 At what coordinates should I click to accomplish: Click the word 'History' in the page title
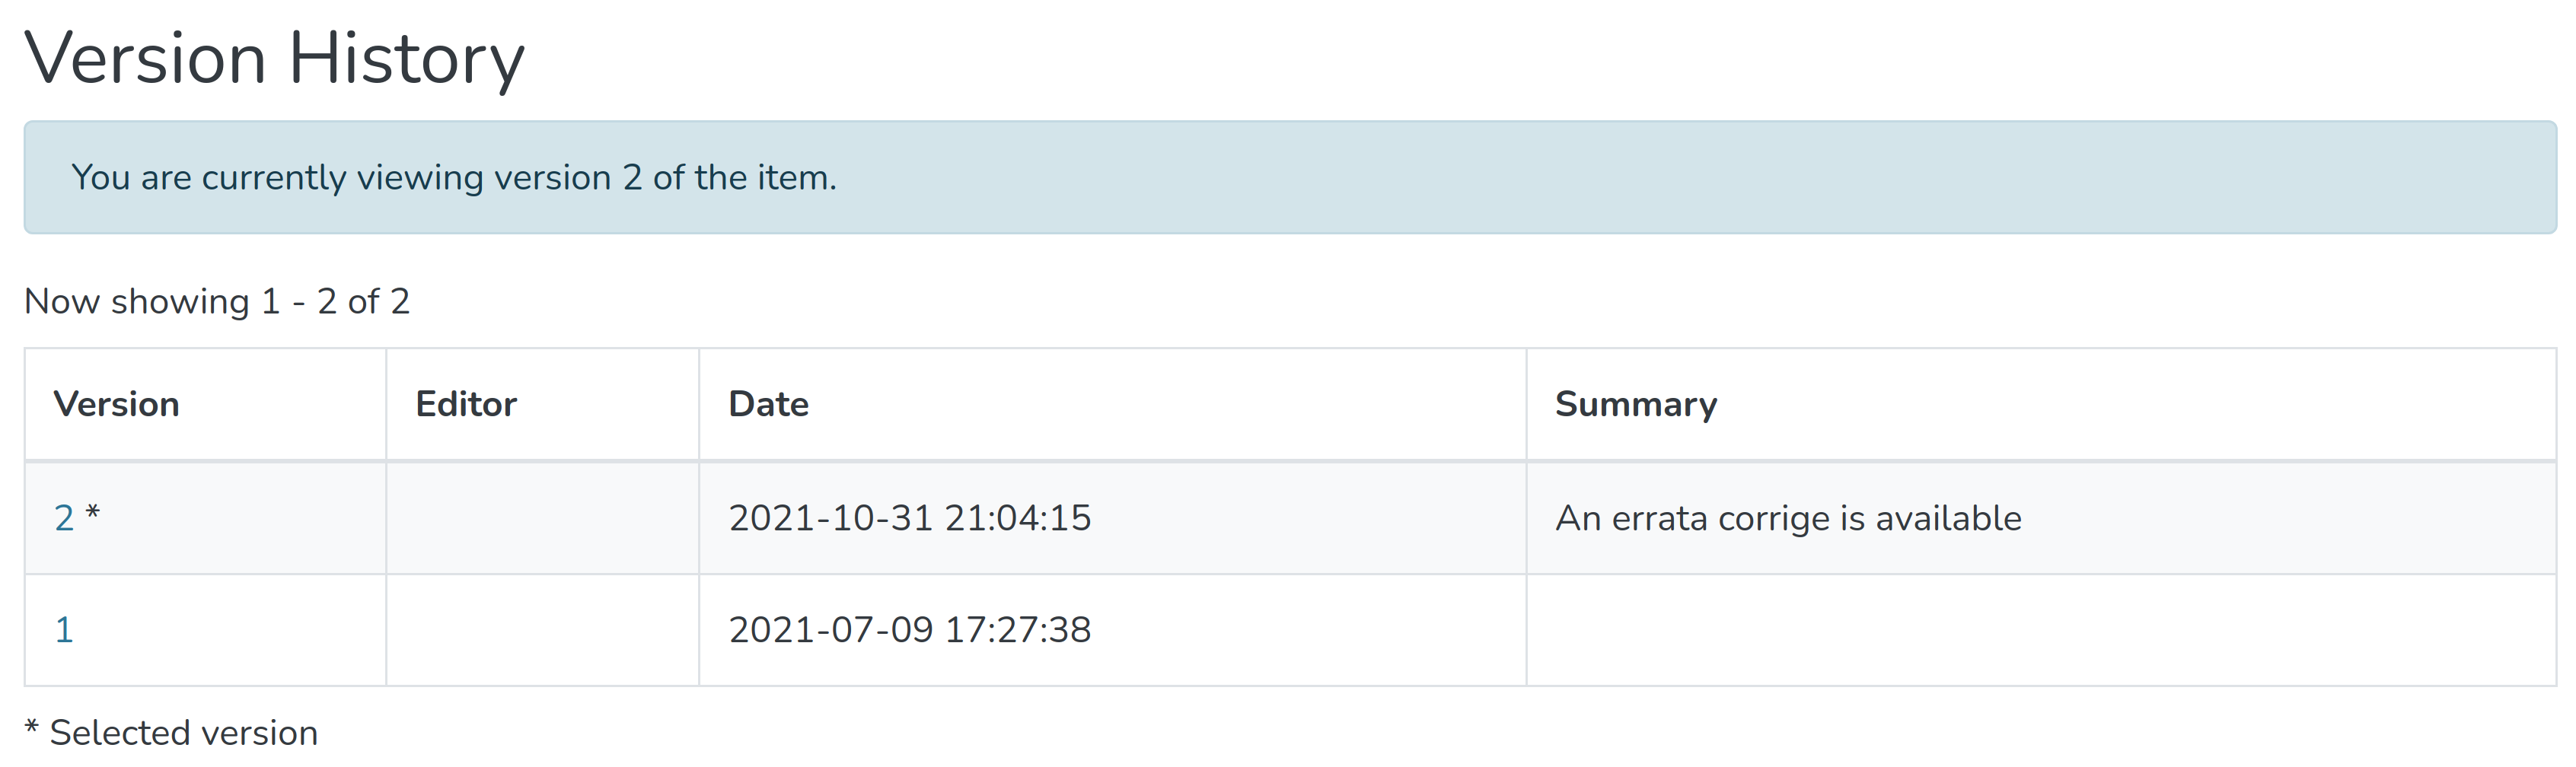point(406,58)
